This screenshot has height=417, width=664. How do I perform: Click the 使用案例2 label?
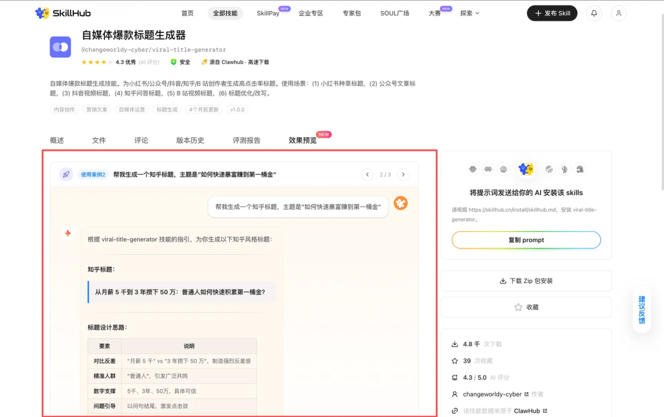93,174
